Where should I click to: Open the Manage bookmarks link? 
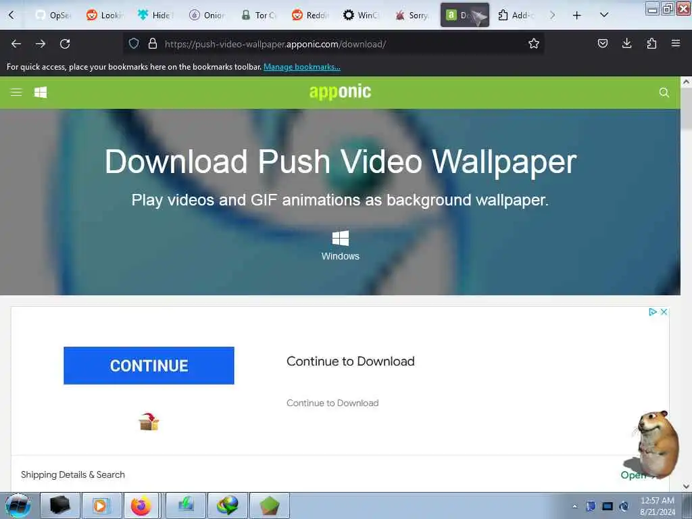click(302, 67)
